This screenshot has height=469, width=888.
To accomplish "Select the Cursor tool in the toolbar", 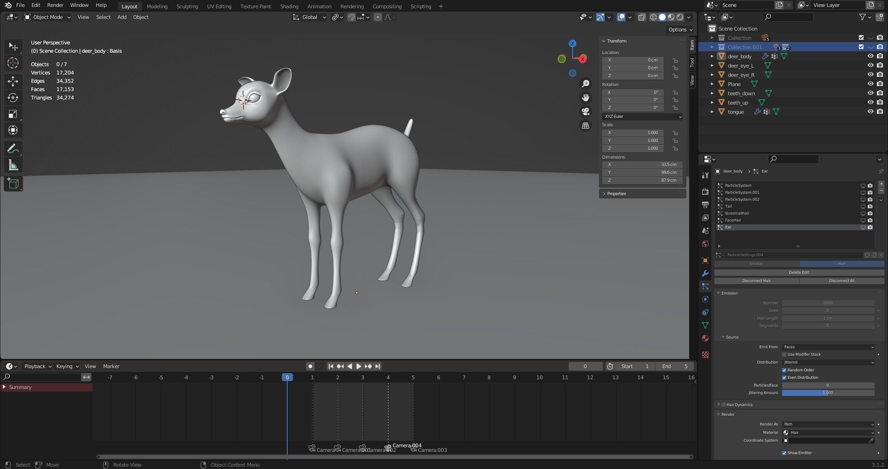I will (x=13, y=63).
